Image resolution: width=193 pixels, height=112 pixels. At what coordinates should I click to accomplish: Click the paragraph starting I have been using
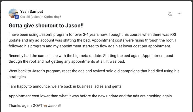(92, 40)
